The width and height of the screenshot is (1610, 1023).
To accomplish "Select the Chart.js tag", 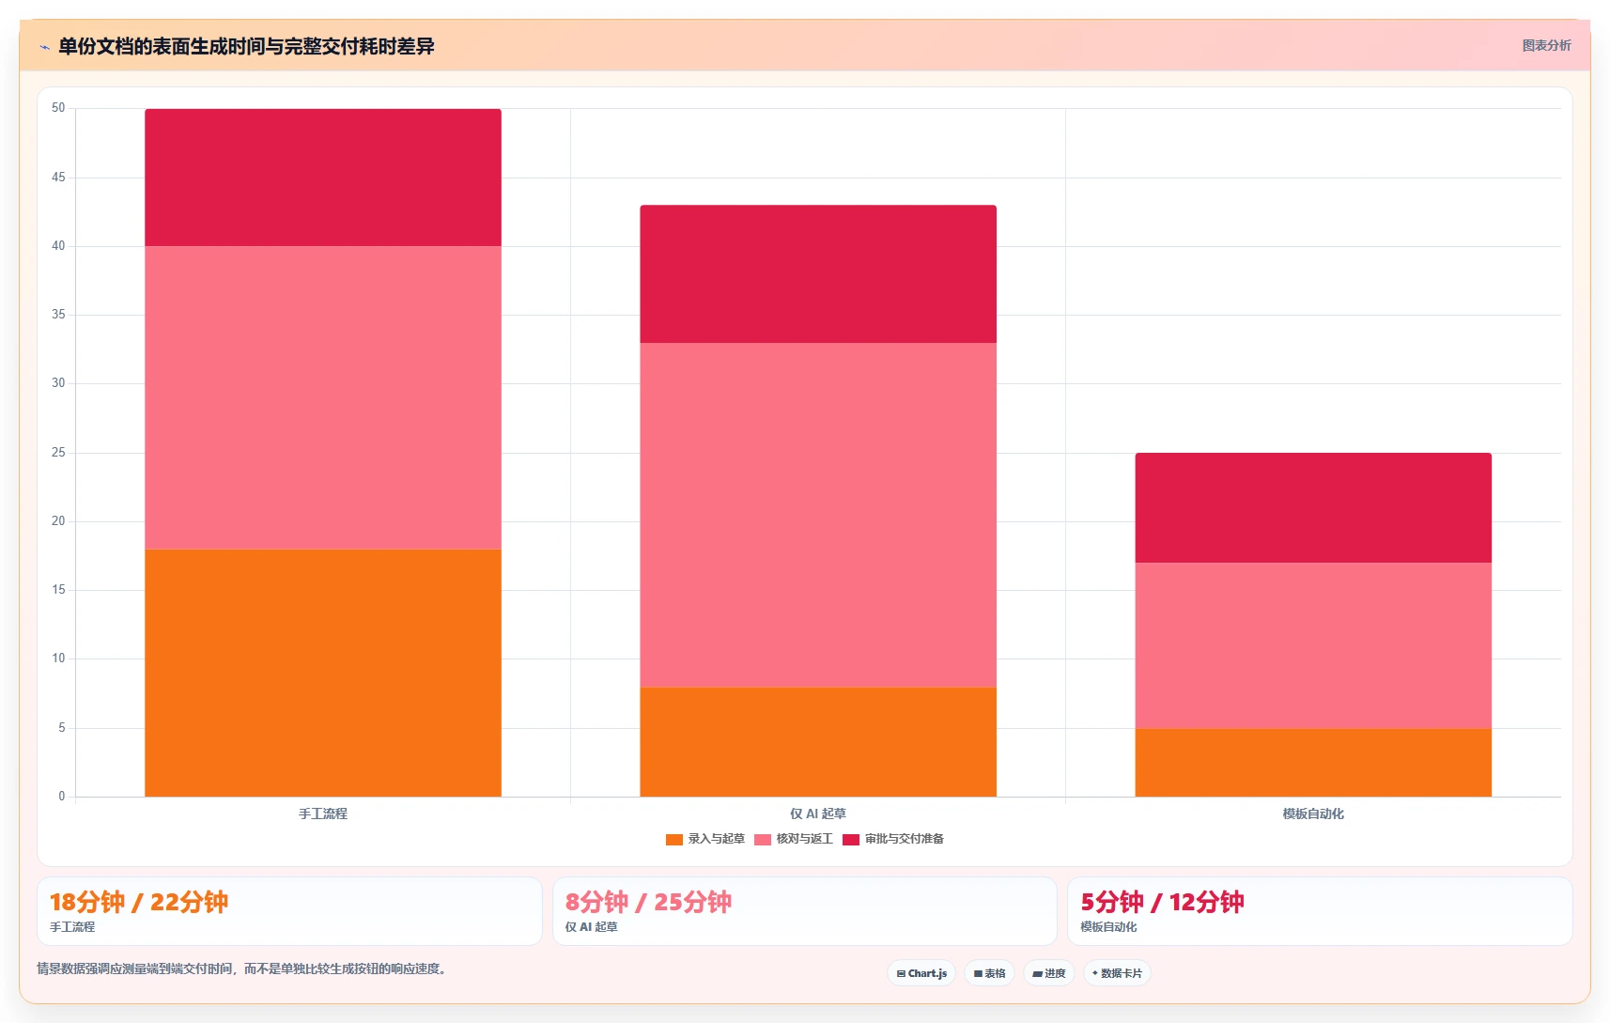I will coord(921,973).
